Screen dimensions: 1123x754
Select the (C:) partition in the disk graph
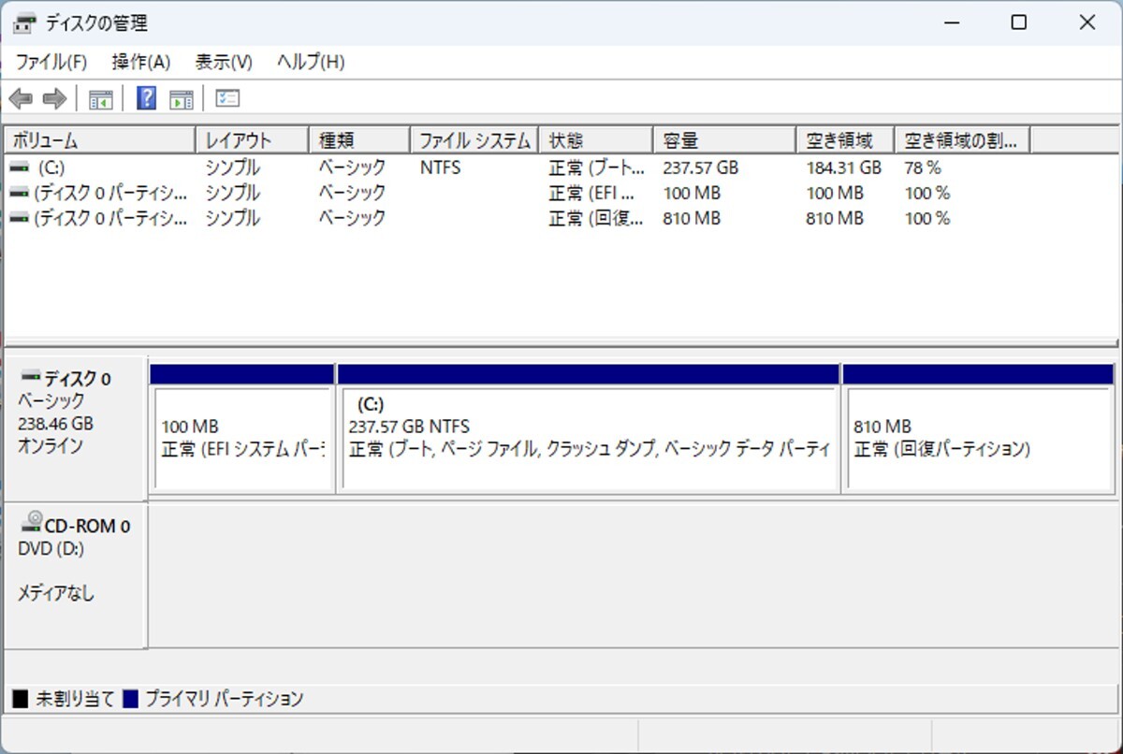tap(590, 435)
